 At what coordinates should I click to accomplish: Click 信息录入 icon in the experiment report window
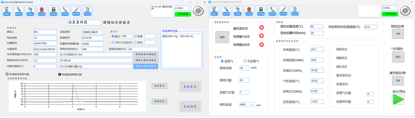point(7,12)
